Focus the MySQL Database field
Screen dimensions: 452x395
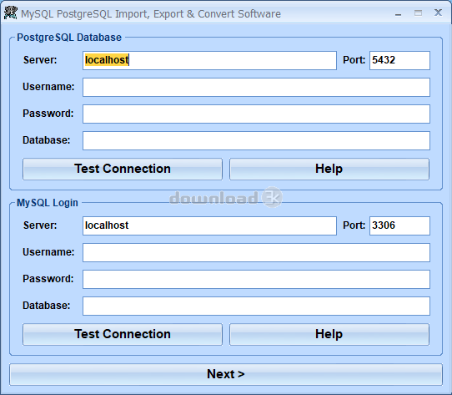pyautogui.click(x=256, y=306)
